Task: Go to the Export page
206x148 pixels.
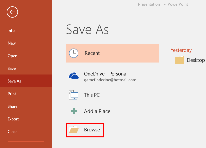Action: pos(13,119)
